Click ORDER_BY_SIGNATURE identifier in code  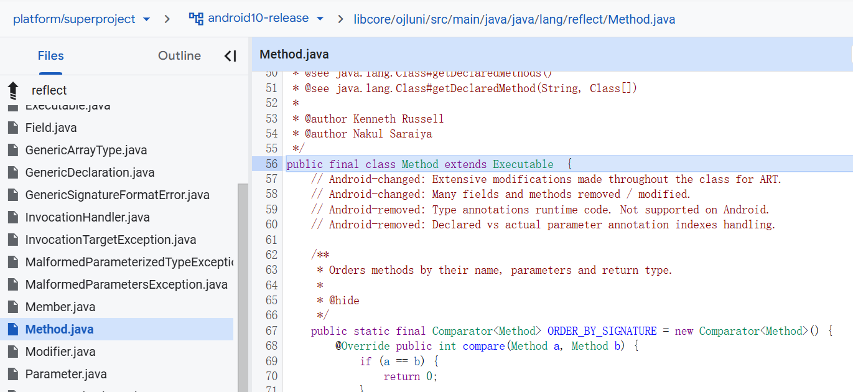tap(602, 331)
